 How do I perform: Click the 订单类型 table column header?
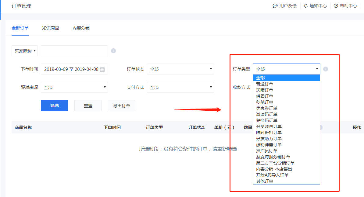154,127
